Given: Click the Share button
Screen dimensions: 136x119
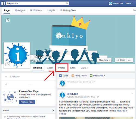Looking at the screenshot, I should (121, 60).
